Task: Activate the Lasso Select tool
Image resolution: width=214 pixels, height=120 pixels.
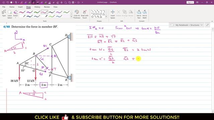Action: [10, 14]
